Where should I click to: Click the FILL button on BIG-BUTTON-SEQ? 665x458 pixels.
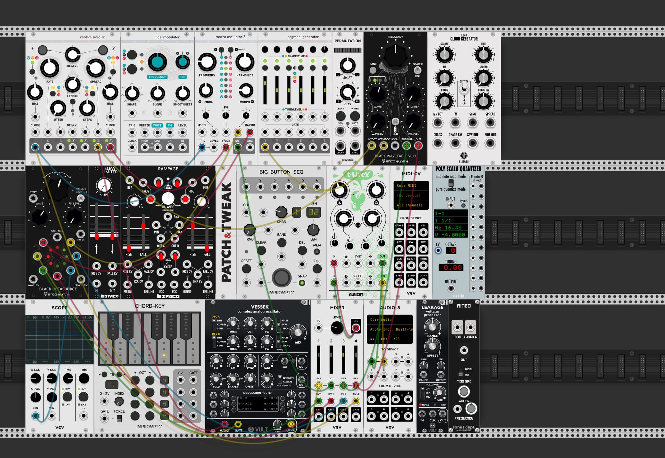(317, 269)
